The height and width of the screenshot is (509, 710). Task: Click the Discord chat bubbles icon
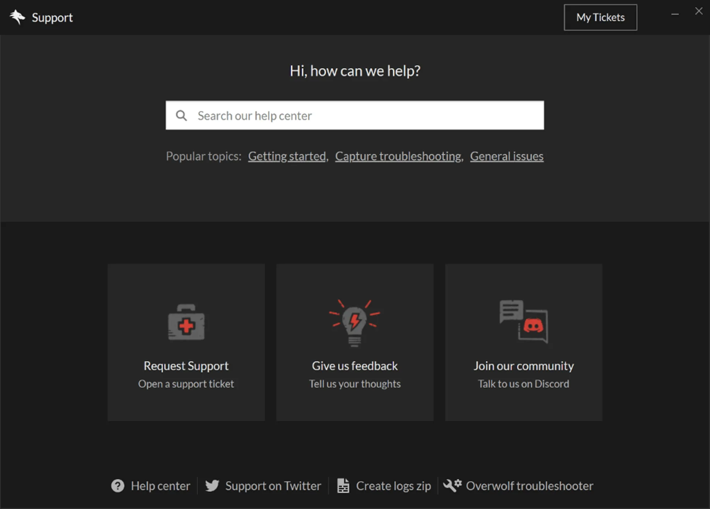[524, 321]
